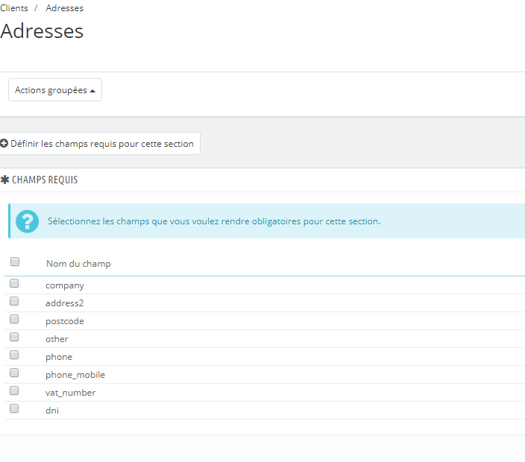The height and width of the screenshot is (462, 525).
Task: Click the dni row label
Action: tap(52, 410)
